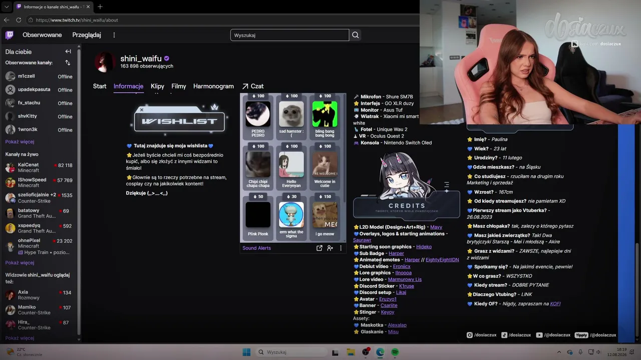
Task: Switch to the Klipy tab
Action: [157, 86]
